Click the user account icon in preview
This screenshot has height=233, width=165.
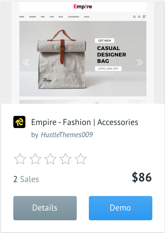pos(139,17)
